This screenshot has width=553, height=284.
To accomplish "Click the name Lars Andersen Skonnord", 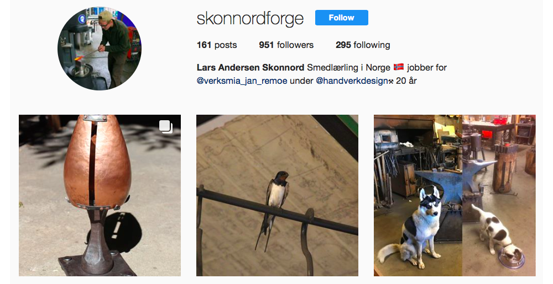I will pos(251,67).
